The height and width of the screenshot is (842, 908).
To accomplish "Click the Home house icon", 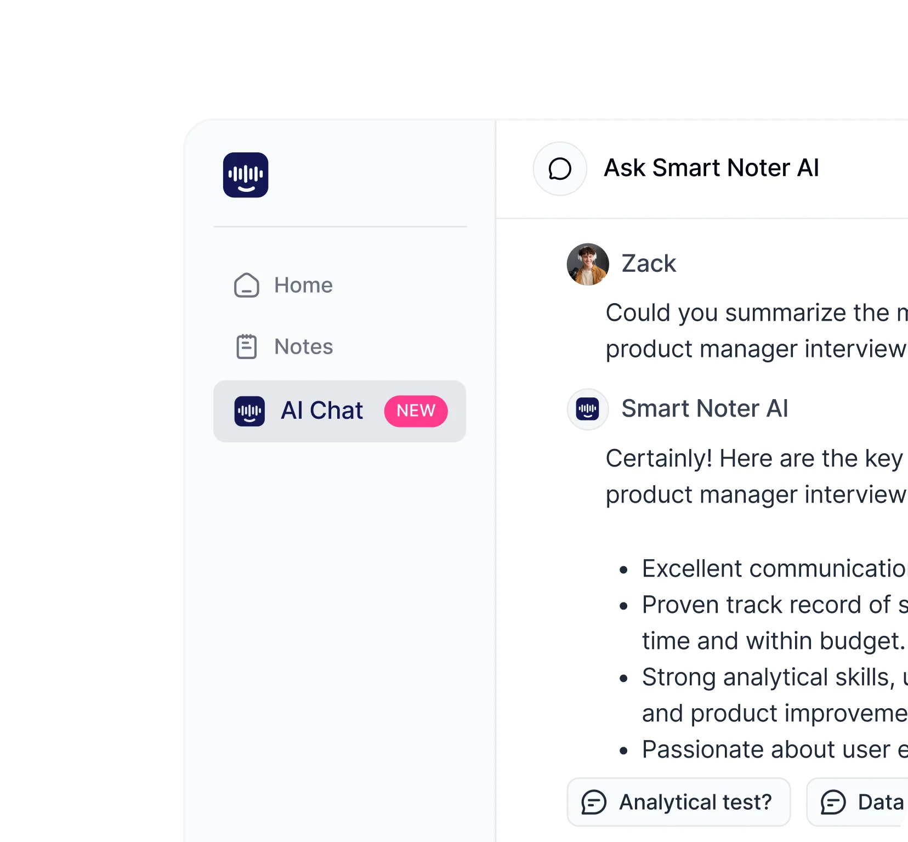I will pos(246,285).
